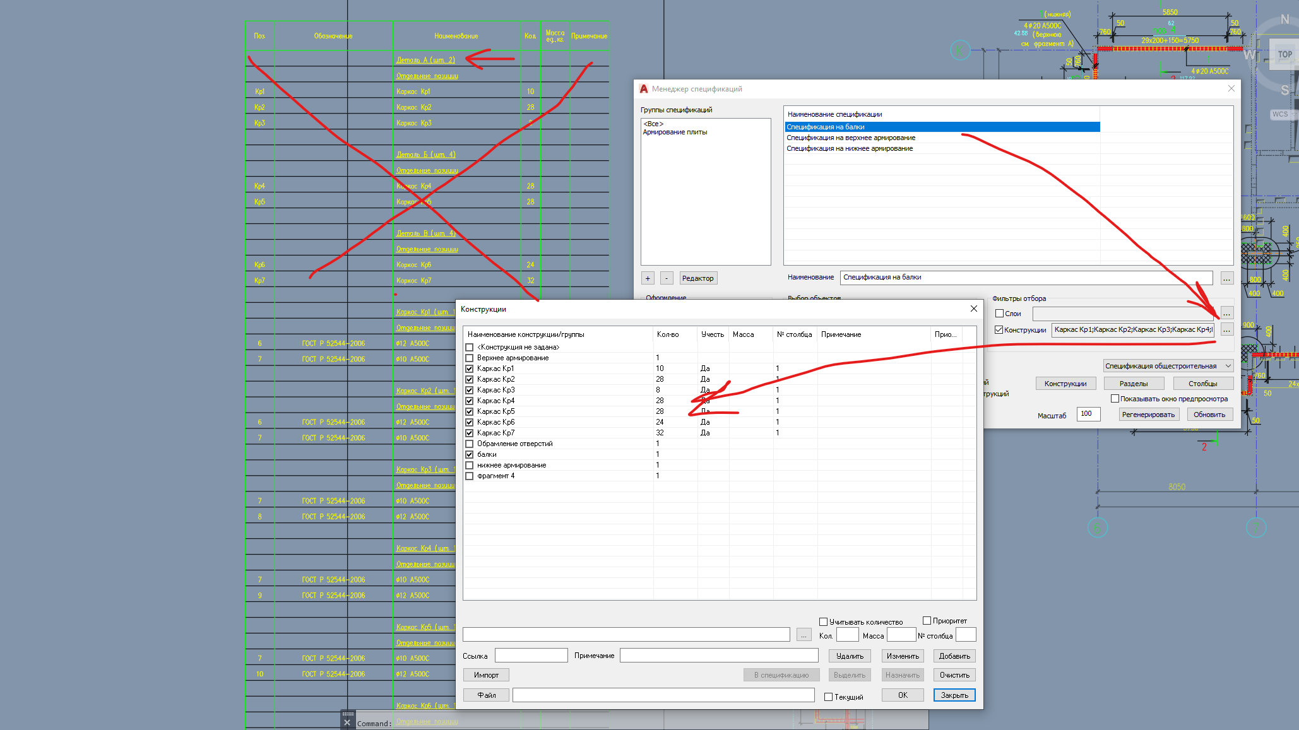Click the TOP face of ViewCube
Screen dimensions: 1299x730
[1284, 54]
